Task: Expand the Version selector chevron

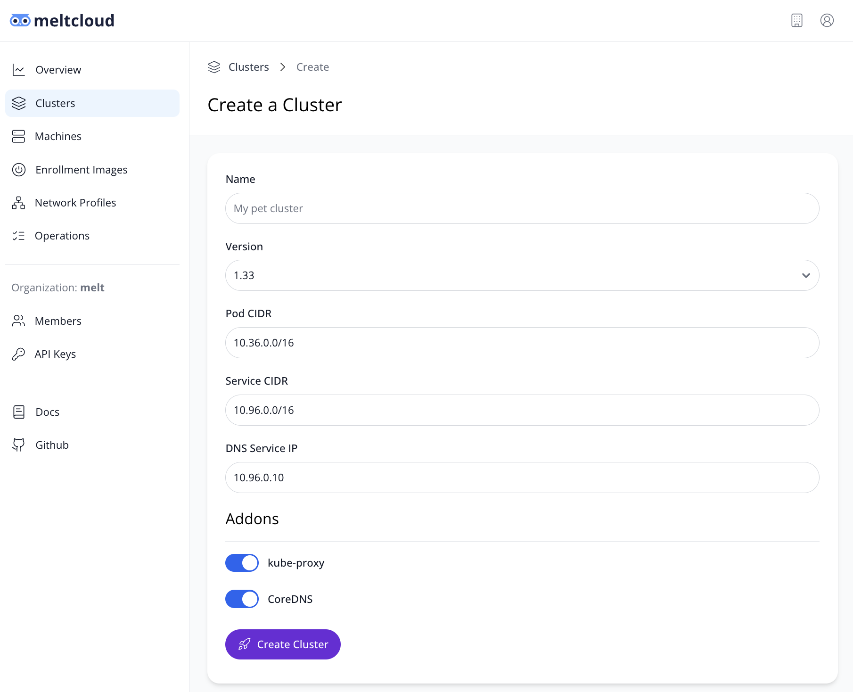Action: tap(805, 275)
